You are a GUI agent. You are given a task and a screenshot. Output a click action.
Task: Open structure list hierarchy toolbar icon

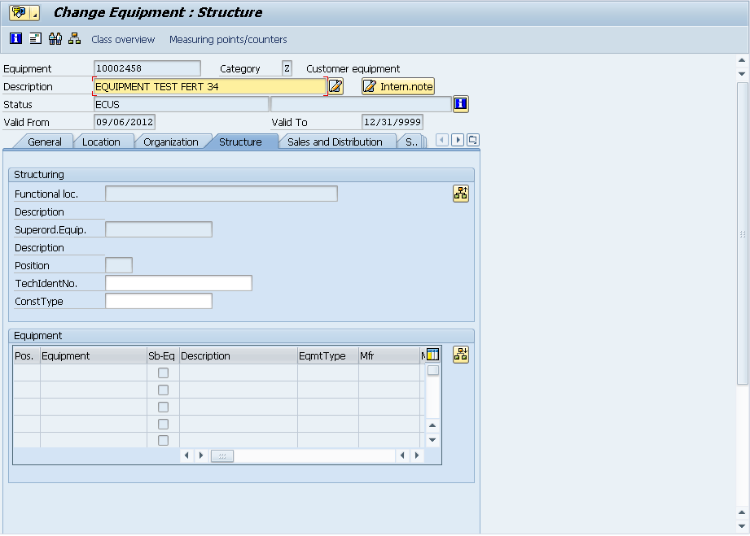click(x=75, y=39)
